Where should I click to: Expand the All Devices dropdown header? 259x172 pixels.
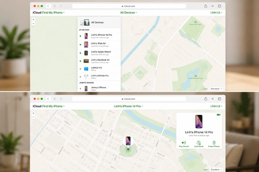[129, 13]
